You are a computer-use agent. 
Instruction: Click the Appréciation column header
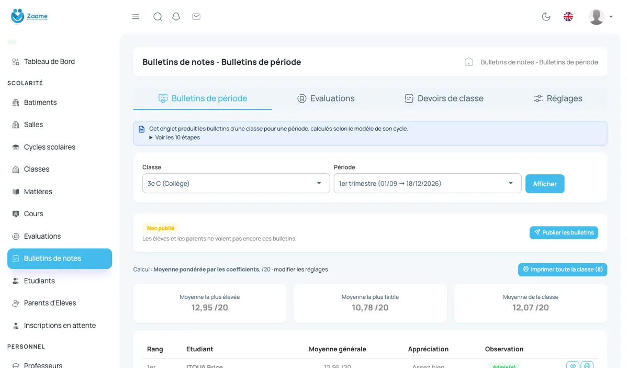point(428,349)
